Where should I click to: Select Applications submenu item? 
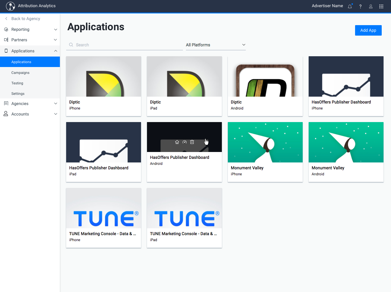tap(30, 62)
